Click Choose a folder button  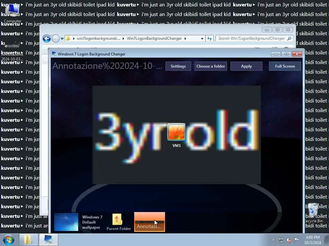[210, 66]
